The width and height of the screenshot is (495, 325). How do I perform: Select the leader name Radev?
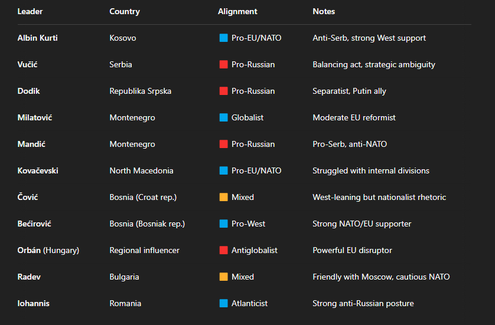(x=29, y=277)
